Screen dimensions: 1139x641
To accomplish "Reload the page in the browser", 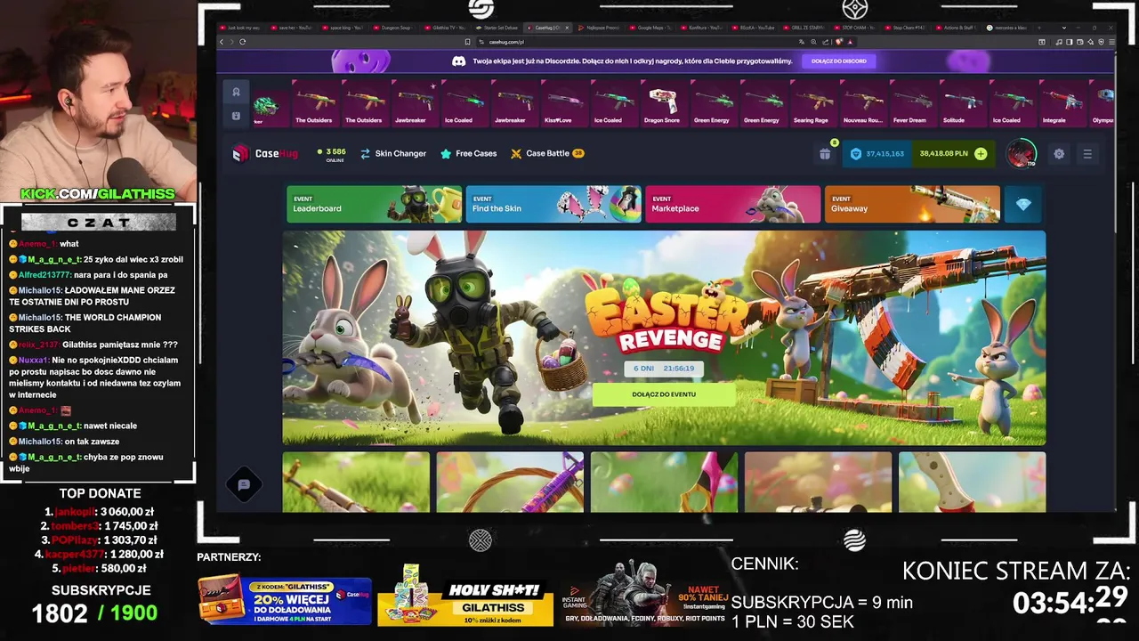I will [242, 42].
